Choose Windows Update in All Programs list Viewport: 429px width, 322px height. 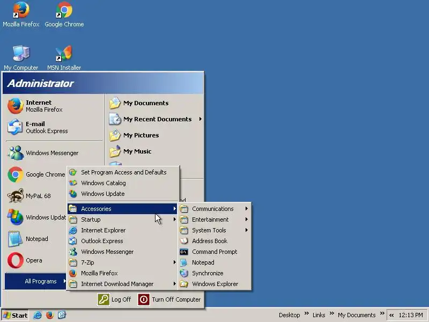tap(124, 194)
